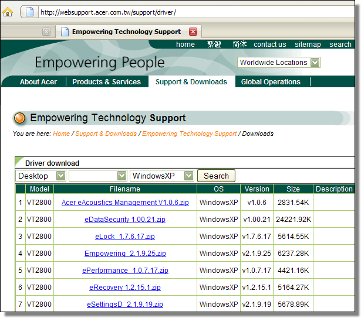Click the v1.0.6 version cell
The image size is (361, 318).
tap(257, 203)
